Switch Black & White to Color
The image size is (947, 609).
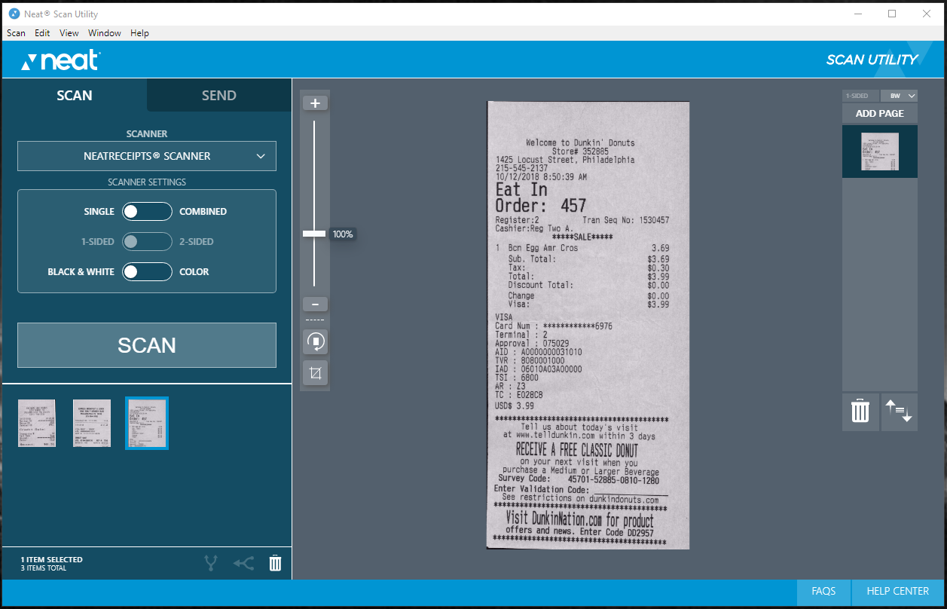147,272
